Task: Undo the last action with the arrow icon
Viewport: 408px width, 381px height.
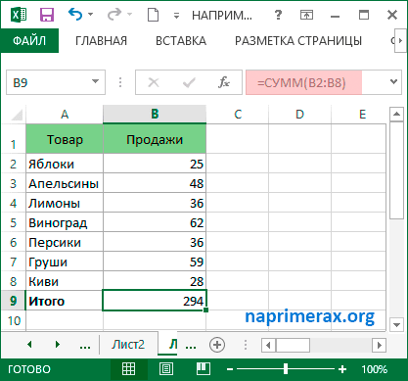Action: 75,15
